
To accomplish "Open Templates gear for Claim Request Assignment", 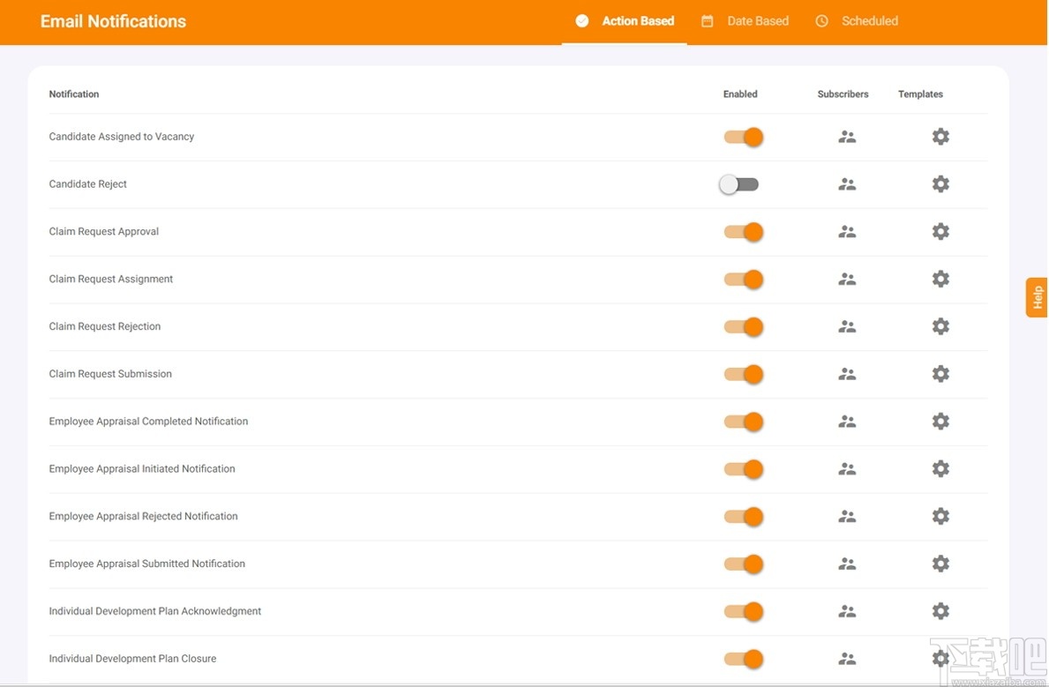I will click(x=940, y=279).
